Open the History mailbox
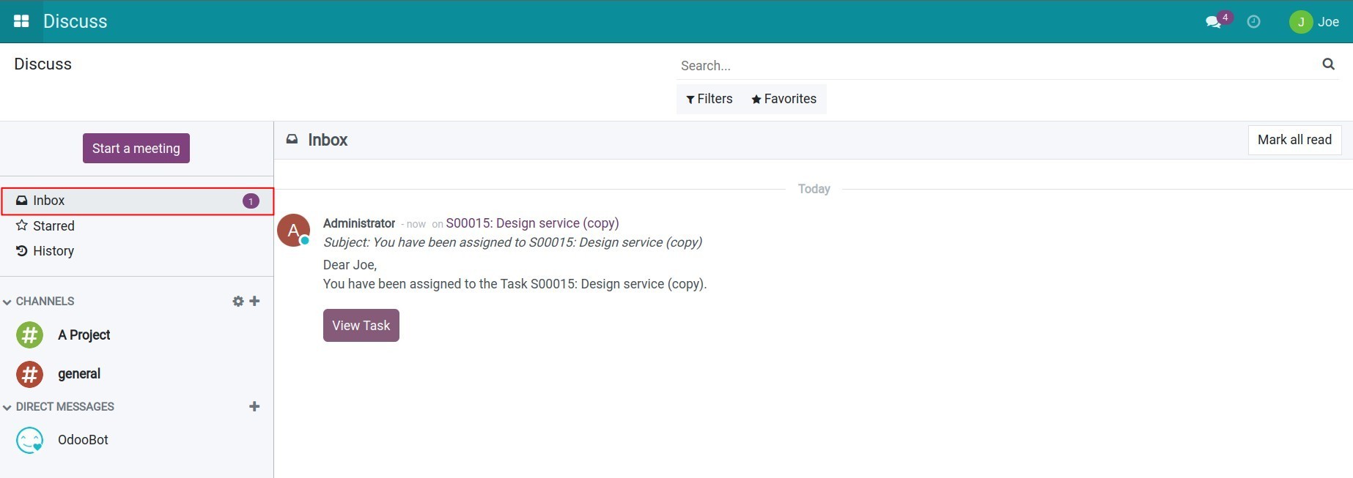Viewport: 1353px width, 478px height. [x=53, y=251]
